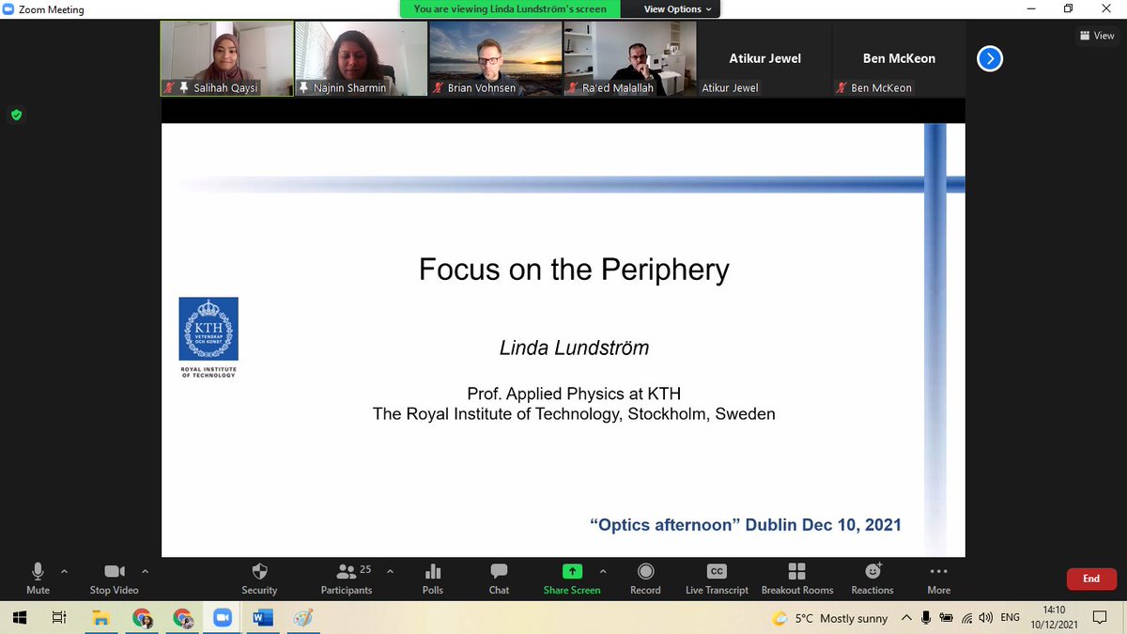The image size is (1127, 634).
Task: Open the View layout menu top-right
Action: tap(1097, 36)
